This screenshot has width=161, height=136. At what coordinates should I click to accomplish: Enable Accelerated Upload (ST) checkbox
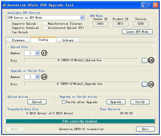[x=45, y=28]
